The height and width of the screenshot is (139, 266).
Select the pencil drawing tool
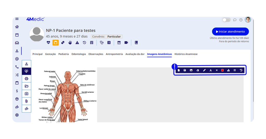204,70
